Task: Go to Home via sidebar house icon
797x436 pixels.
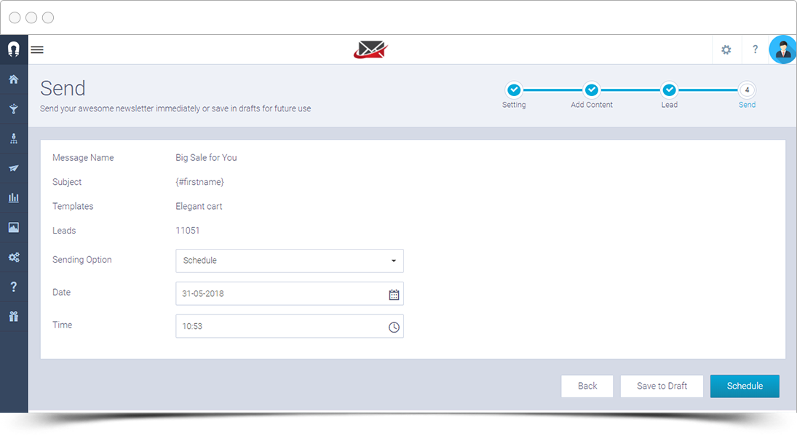Action: click(x=14, y=79)
